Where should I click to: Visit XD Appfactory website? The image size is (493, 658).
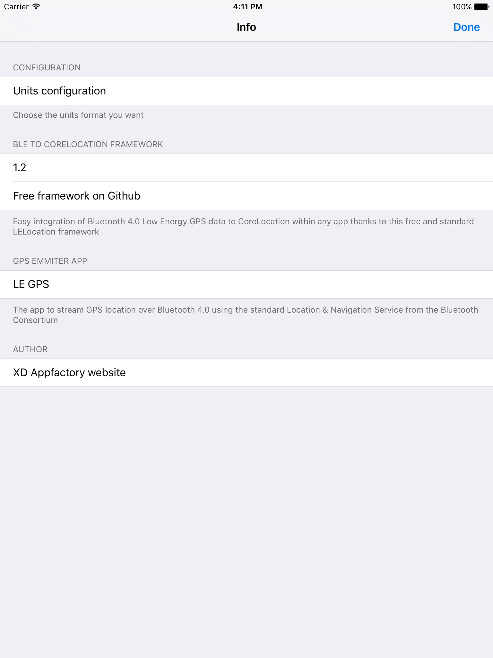coord(246,373)
